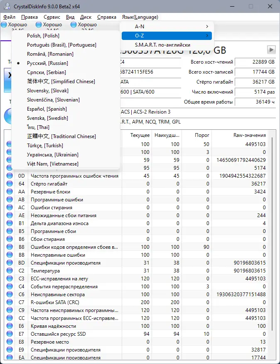Image resolution: width=280 pixels, height=364 pixels.
Task: Select Traditional Chinese language
Action: click(x=66, y=136)
